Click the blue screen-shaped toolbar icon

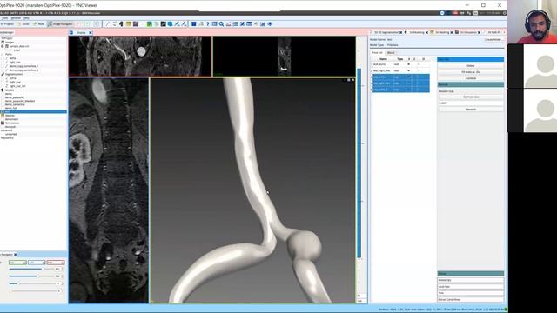[x=249, y=24]
